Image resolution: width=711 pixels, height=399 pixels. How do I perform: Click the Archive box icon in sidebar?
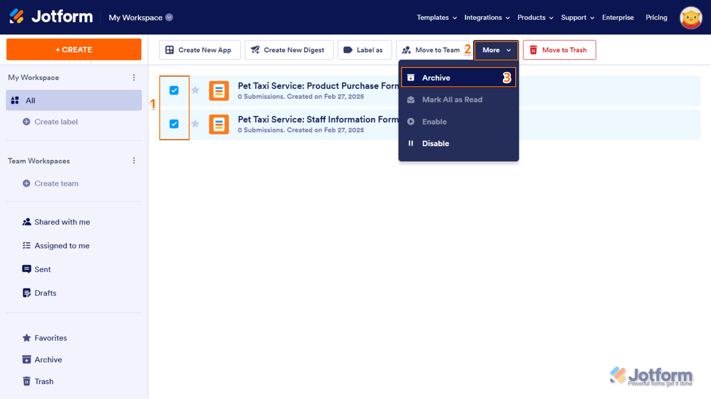click(27, 360)
